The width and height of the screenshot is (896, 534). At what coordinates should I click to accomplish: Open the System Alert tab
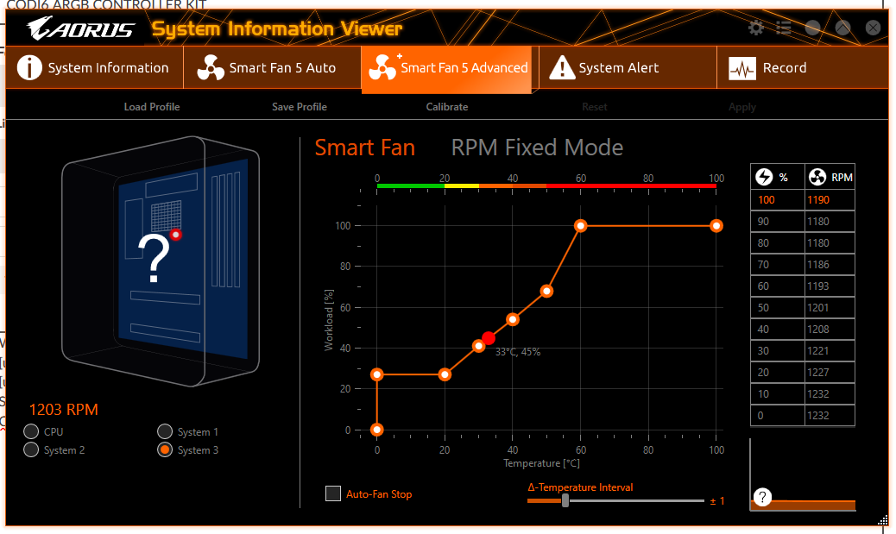point(628,67)
